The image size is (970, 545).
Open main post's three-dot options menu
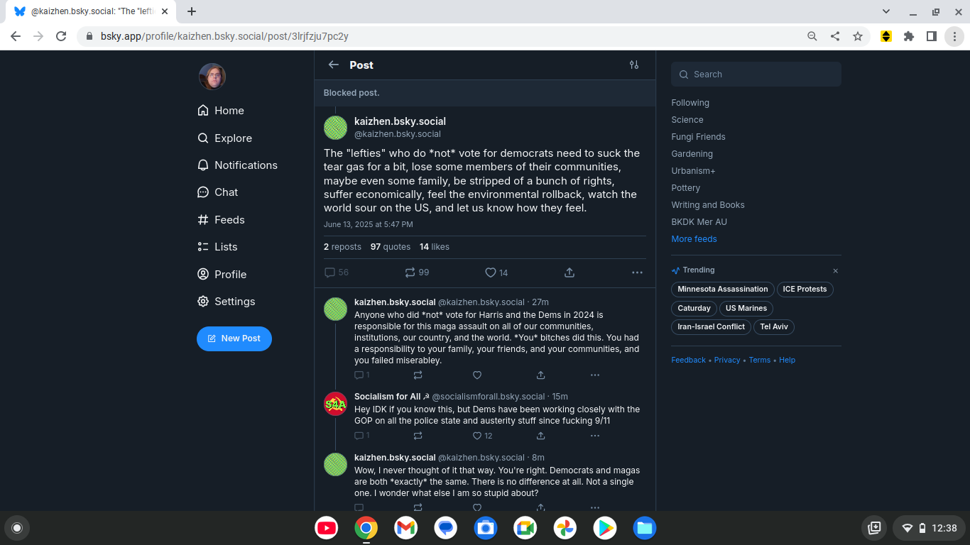(637, 272)
